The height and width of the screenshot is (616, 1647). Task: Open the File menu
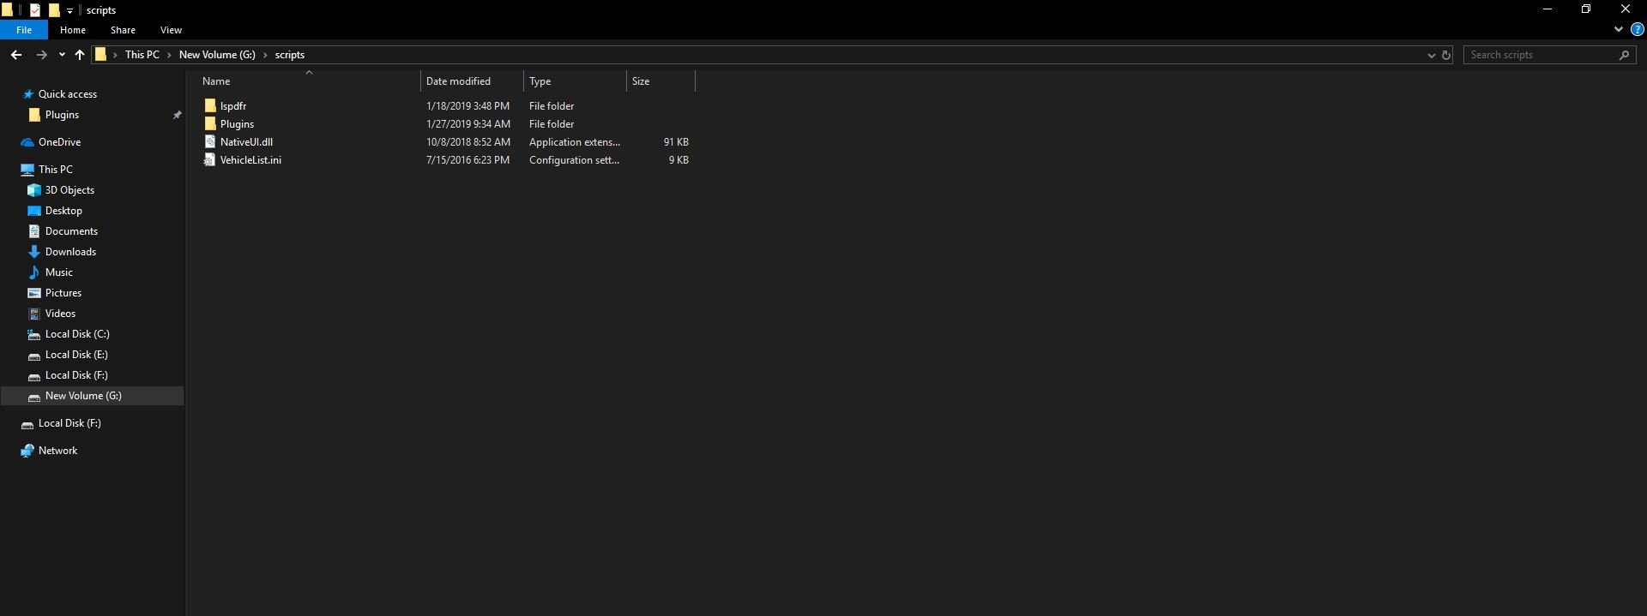tap(24, 30)
